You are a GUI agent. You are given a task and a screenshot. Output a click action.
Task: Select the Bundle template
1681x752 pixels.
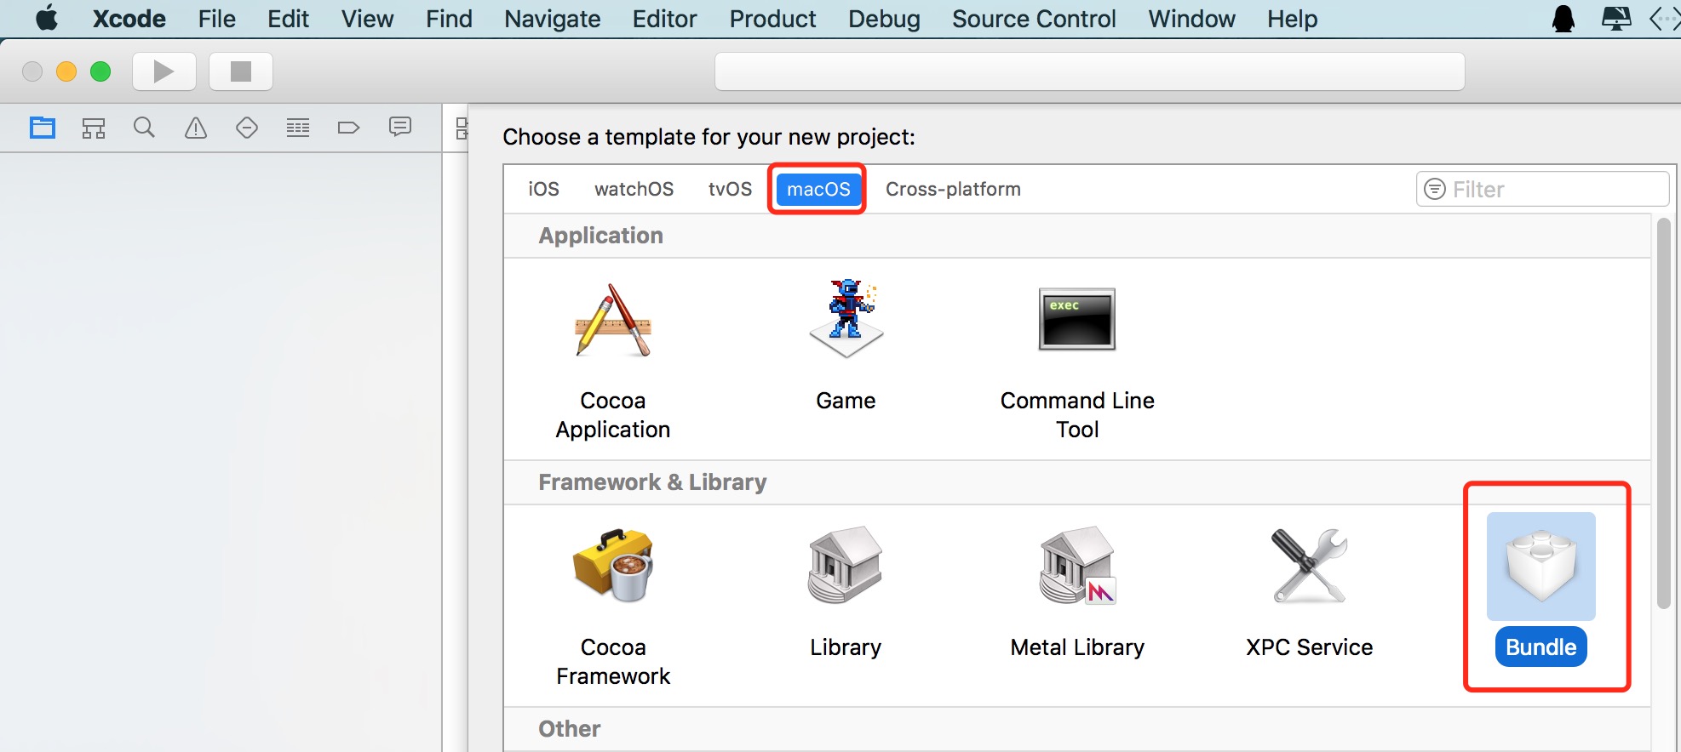click(x=1541, y=590)
